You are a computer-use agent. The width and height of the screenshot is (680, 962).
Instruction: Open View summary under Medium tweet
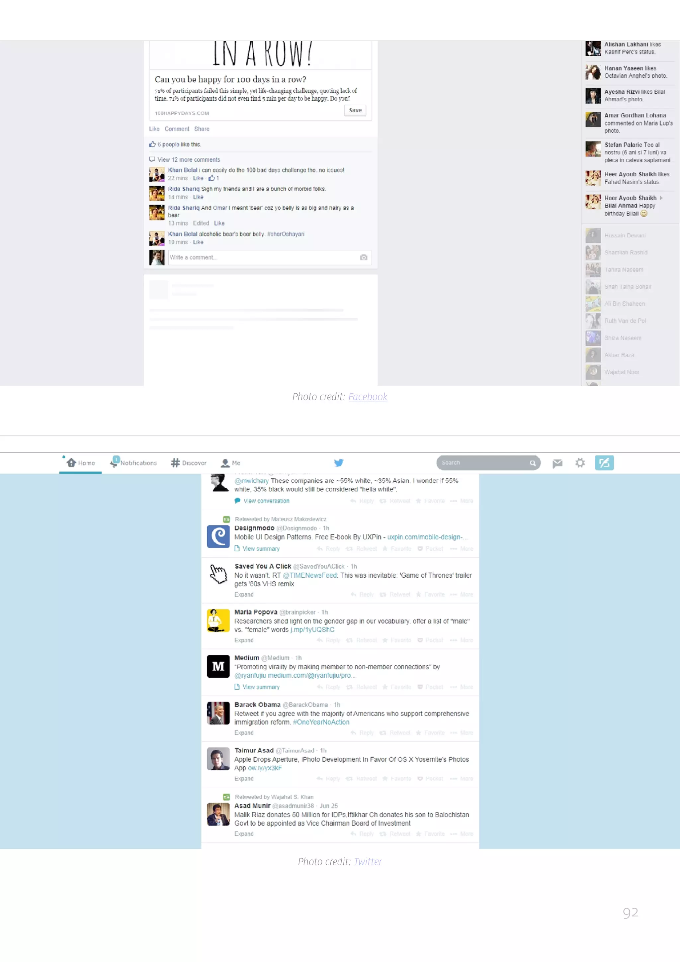coord(260,687)
